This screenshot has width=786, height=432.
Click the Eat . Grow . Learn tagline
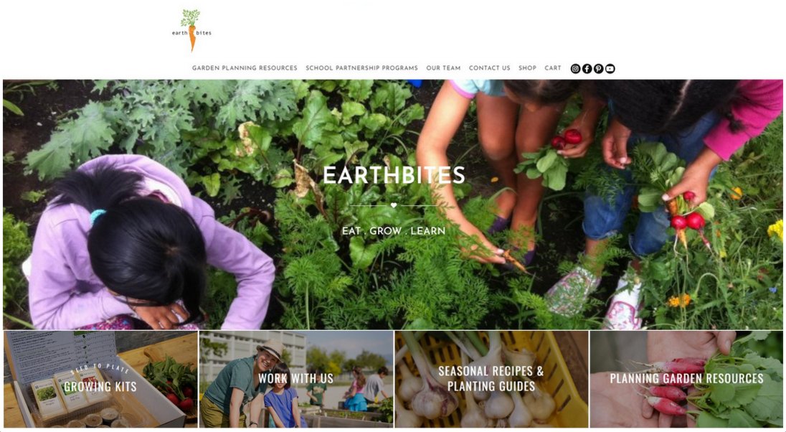tap(394, 231)
